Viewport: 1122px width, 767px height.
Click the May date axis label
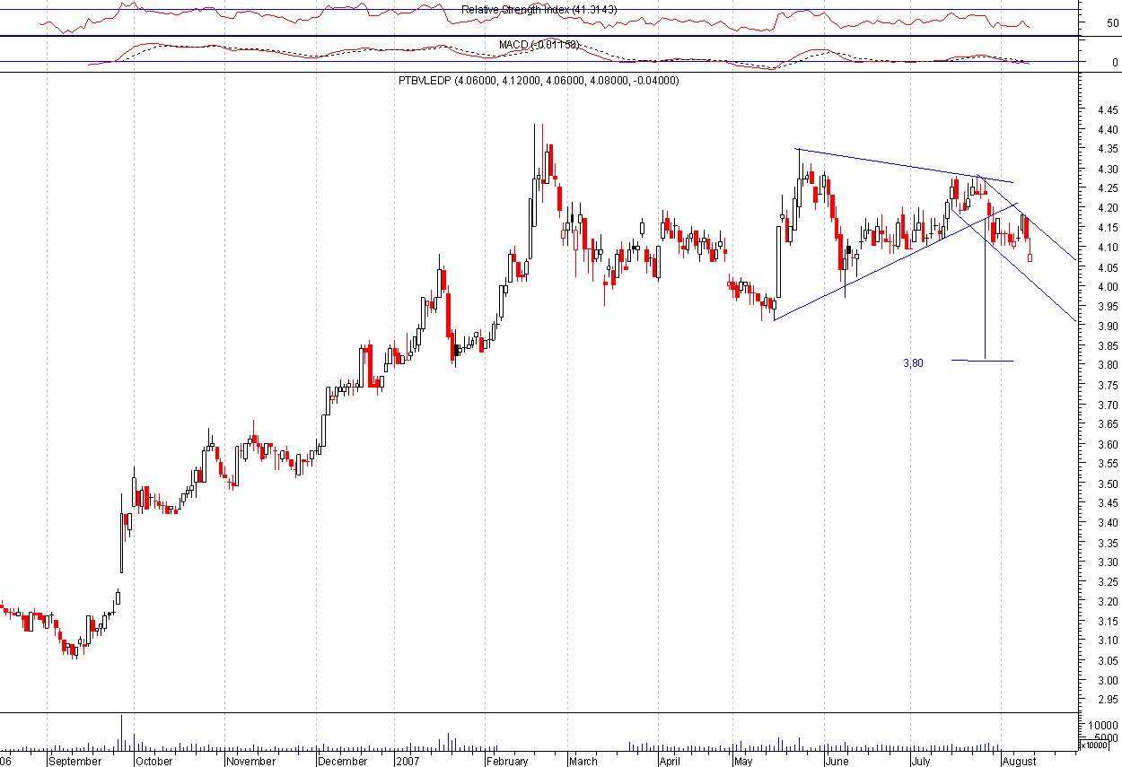tap(742, 761)
